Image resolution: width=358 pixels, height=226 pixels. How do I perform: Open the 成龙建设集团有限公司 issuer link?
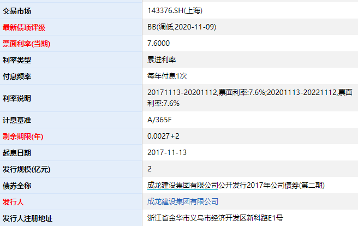(182, 201)
